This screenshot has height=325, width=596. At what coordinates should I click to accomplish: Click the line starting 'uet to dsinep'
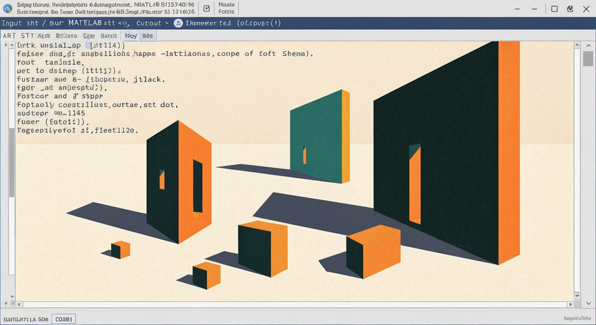pos(69,70)
